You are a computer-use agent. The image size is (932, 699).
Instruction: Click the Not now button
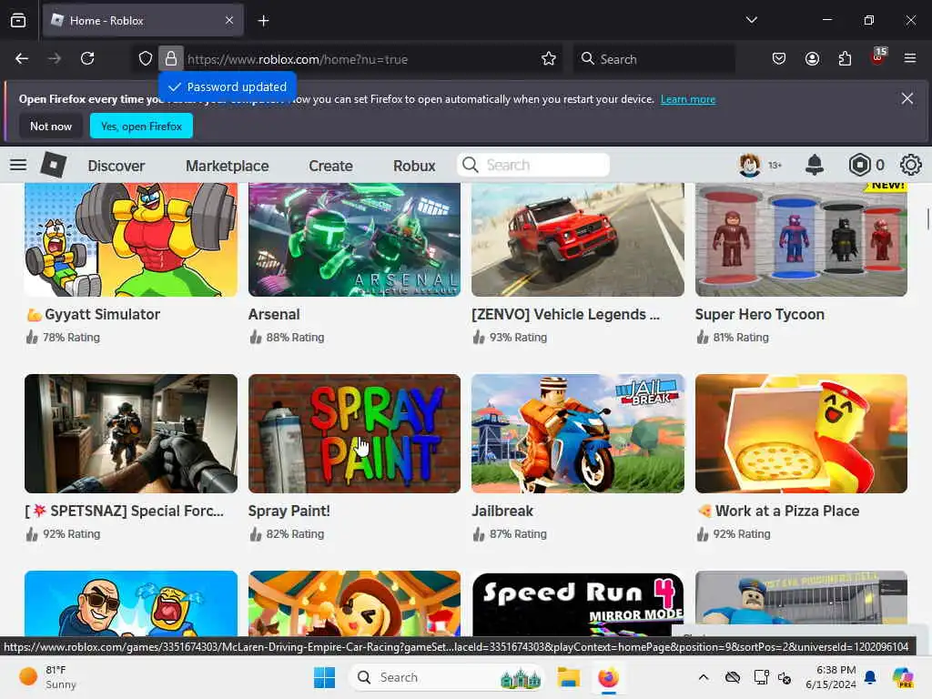(51, 126)
